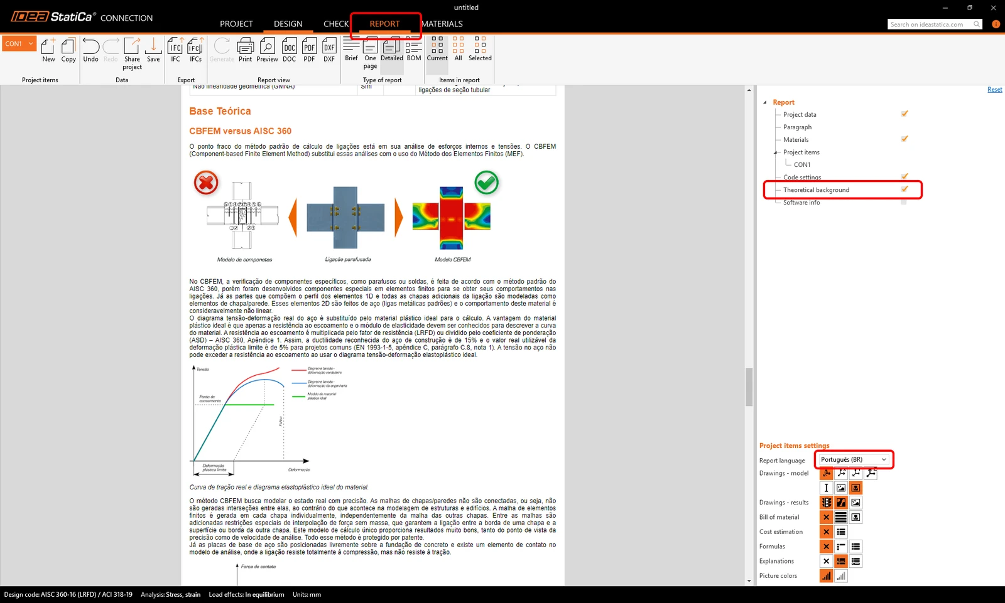Image resolution: width=1005 pixels, height=603 pixels.
Task: Click the search magnifier icon
Action: (976, 24)
